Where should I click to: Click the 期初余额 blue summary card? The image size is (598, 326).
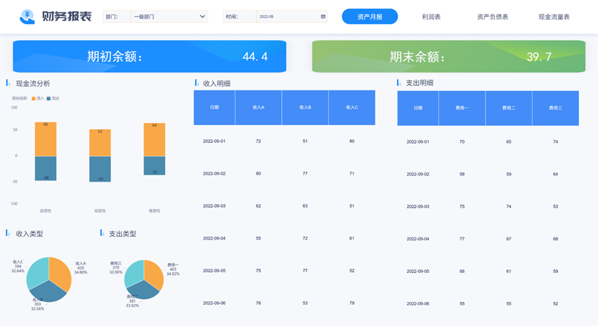(149, 57)
